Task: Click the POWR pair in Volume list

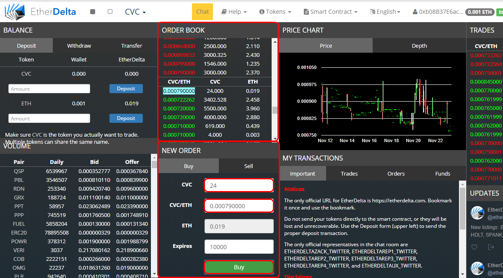Action: click(x=19, y=241)
